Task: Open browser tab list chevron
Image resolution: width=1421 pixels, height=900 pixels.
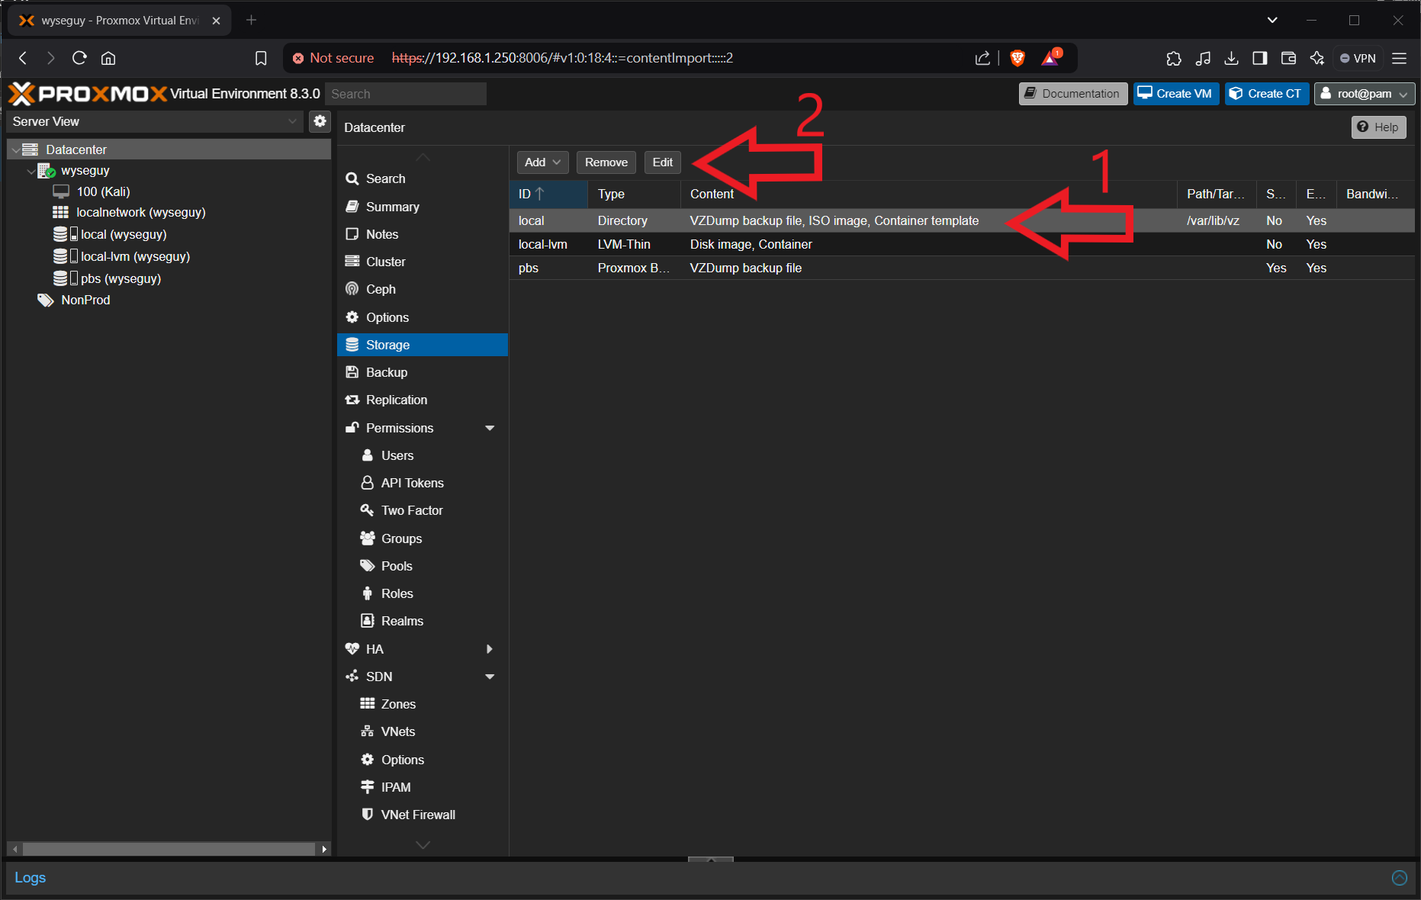Action: pyautogui.click(x=1272, y=21)
